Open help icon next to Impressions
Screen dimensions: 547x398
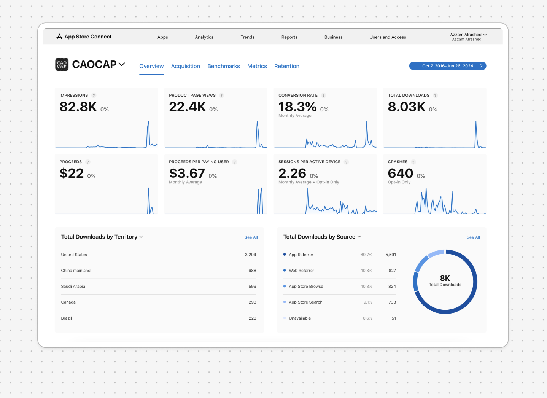coord(94,96)
